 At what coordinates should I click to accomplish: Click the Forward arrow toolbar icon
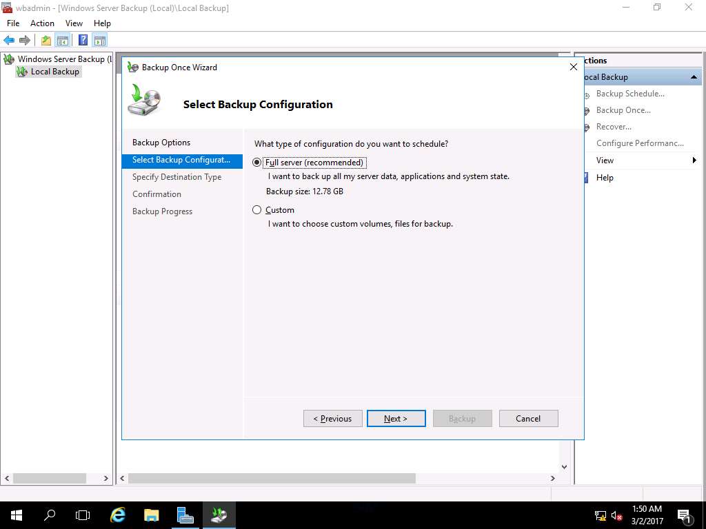[x=25, y=41]
